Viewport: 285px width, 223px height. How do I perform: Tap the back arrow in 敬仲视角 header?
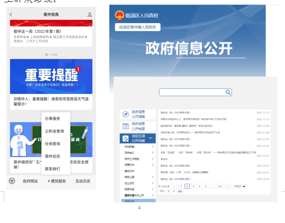click(11, 15)
